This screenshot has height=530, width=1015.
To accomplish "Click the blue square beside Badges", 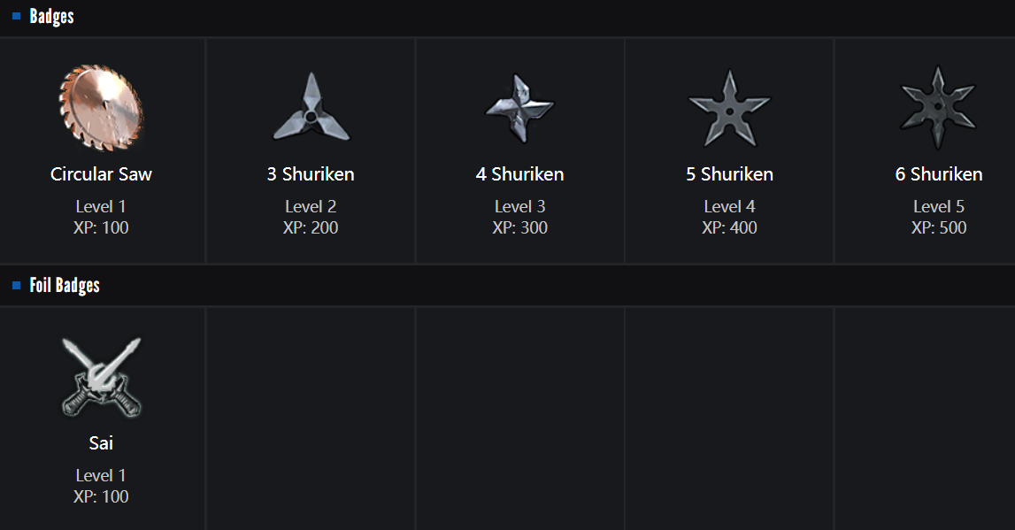I will click(x=16, y=16).
